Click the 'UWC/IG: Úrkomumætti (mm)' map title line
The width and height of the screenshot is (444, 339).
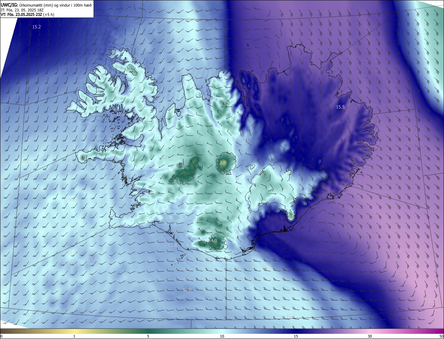pos(46,5)
